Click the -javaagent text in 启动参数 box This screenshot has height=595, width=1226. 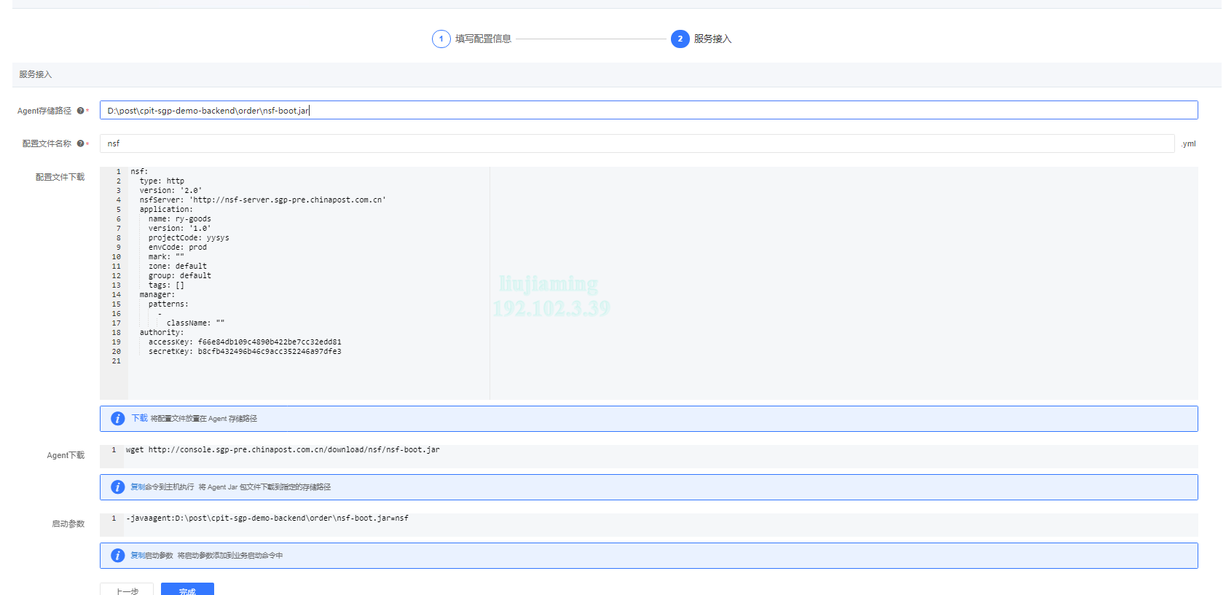click(267, 519)
